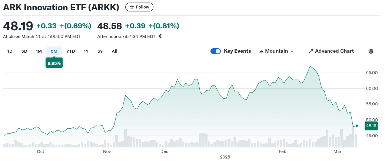This screenshot has width=385, height=164.
Task: Click the chart peak in mid-February
Action: pyautogui.click(x=310, y=66)
